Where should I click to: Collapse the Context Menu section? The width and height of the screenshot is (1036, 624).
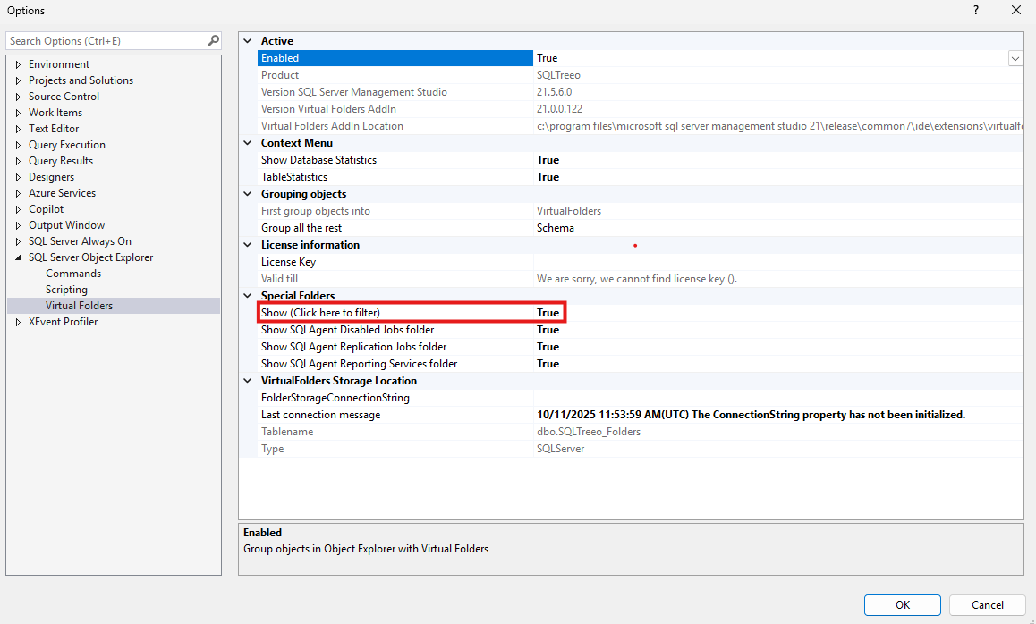click(248, 143)
